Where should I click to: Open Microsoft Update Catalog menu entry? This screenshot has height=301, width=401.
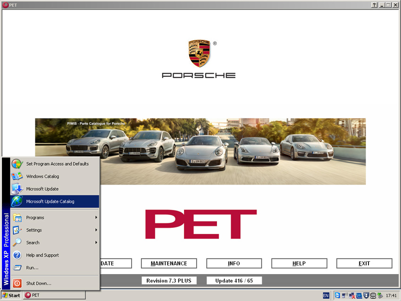click(x=55, y=201)
